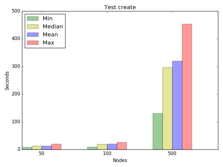Click the '50' x-axis tick label
Screen dimensions: 223x167
[42, 154]
